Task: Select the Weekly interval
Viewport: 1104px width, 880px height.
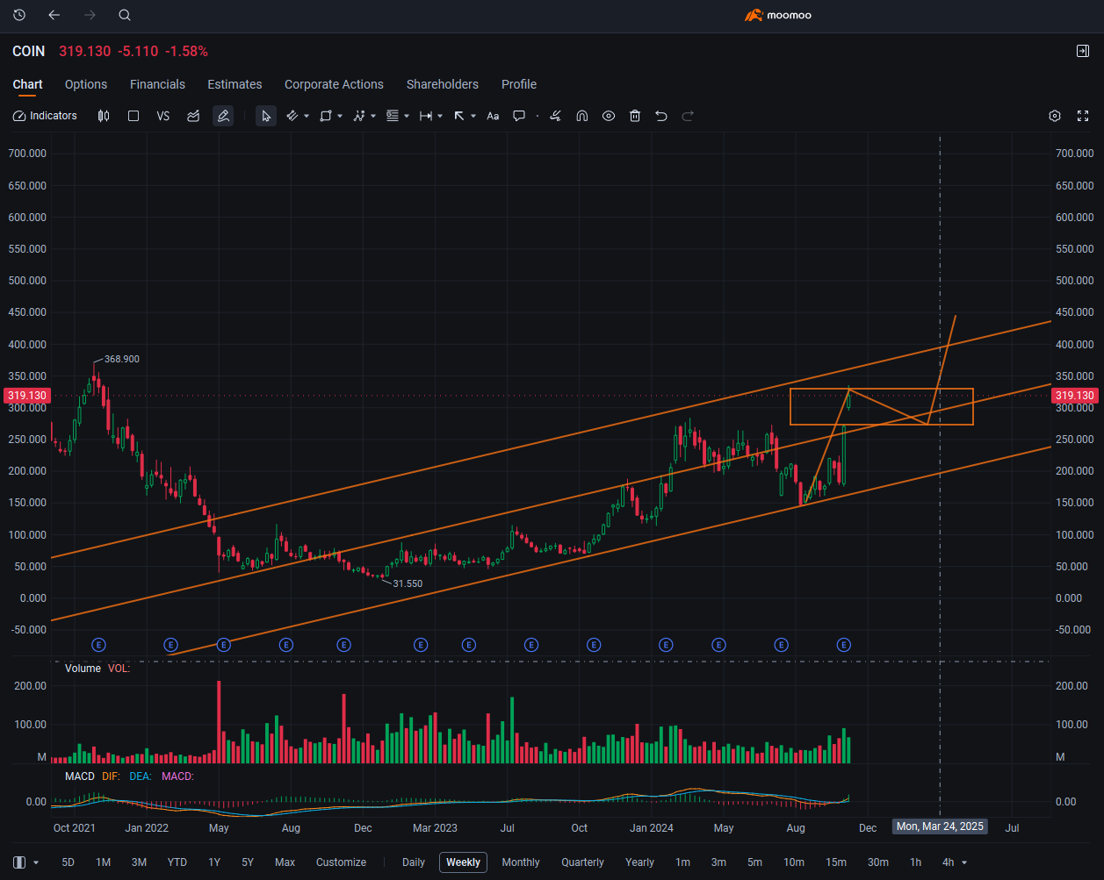Action: tap(463, 862)
